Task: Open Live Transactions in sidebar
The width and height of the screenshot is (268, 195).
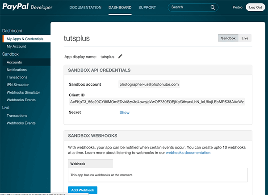Action: [17, 116]
